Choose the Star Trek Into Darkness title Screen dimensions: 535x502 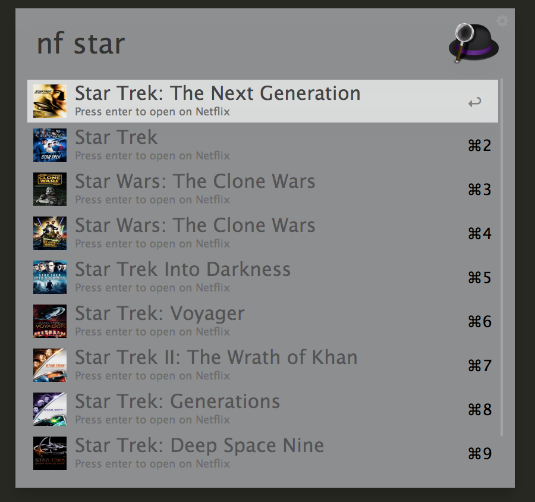182,269
